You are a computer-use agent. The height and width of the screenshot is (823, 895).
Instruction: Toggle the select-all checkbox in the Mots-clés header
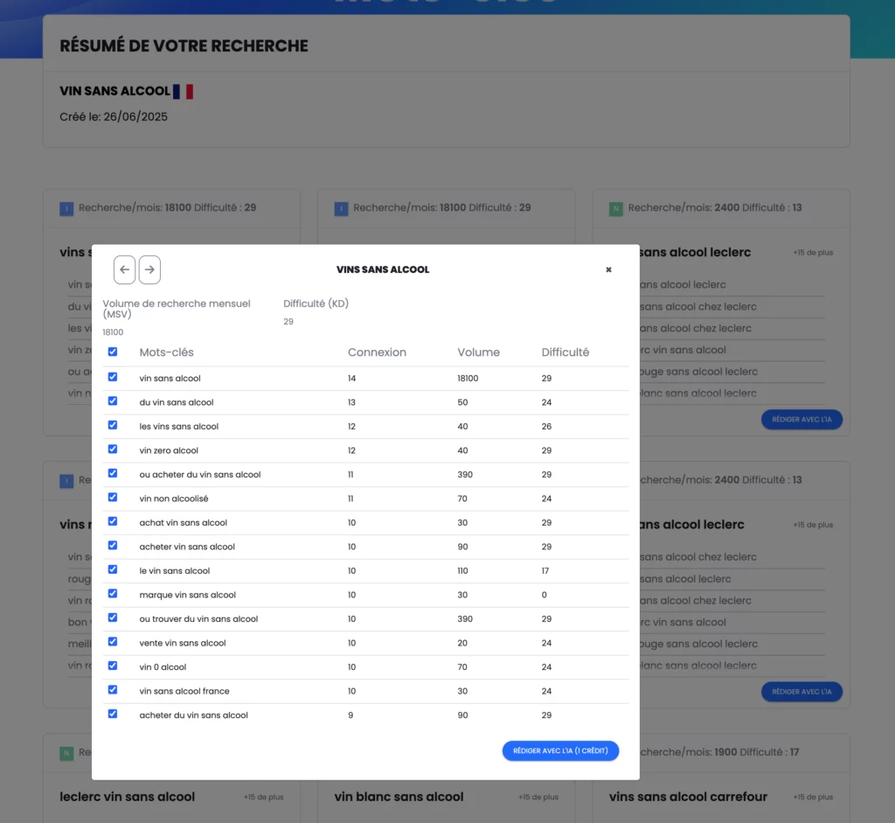(x=112, y=352)
